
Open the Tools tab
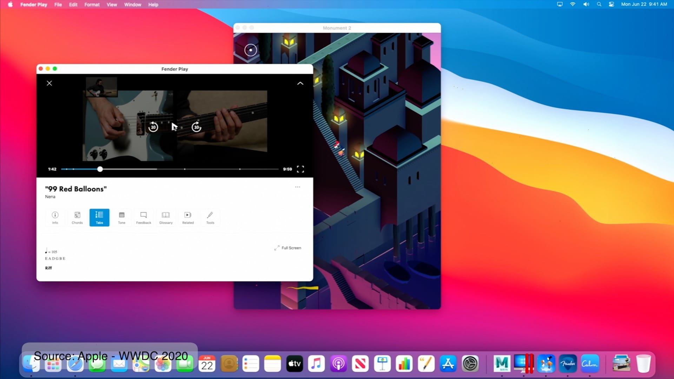(x=210, y=218)
